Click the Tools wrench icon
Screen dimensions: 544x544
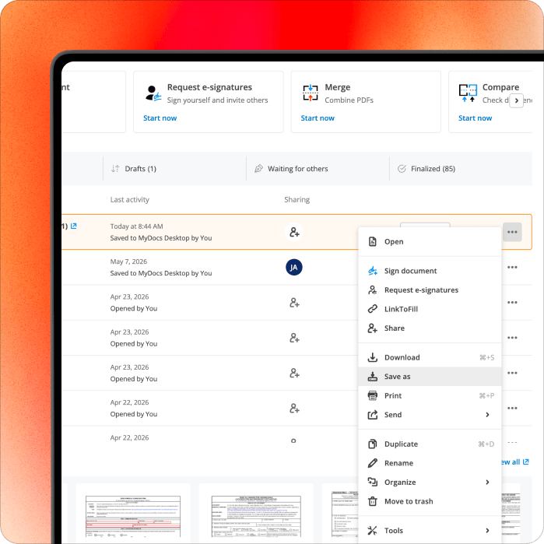(x=372, y=531)
